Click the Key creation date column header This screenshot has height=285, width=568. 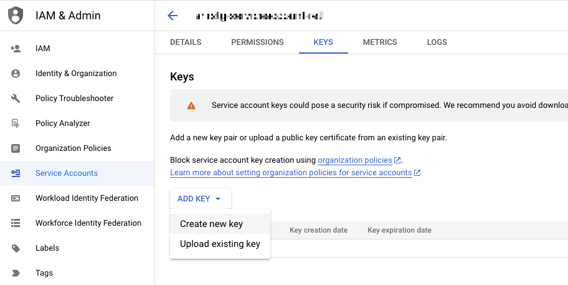(318, 230)
